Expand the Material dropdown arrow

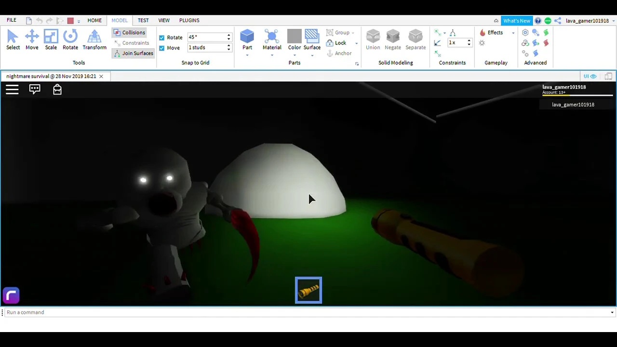pyautogui.click(x=272, y=54)
